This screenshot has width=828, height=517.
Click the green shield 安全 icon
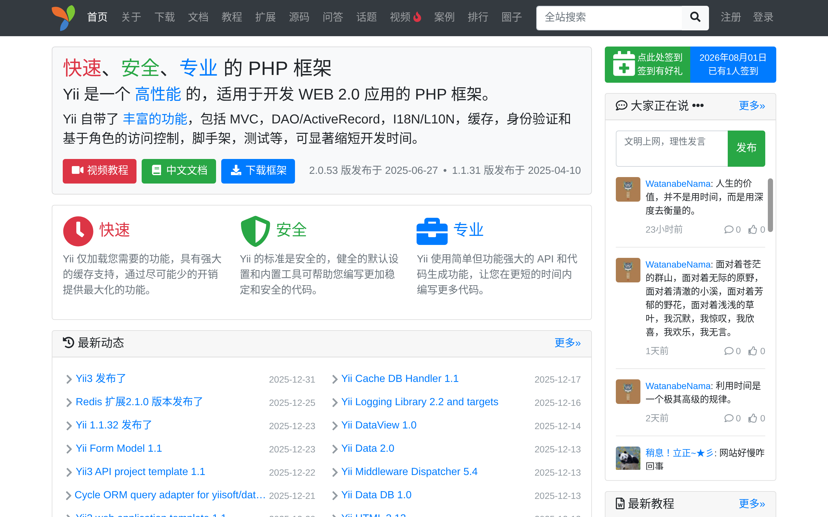tap(255, 231)
